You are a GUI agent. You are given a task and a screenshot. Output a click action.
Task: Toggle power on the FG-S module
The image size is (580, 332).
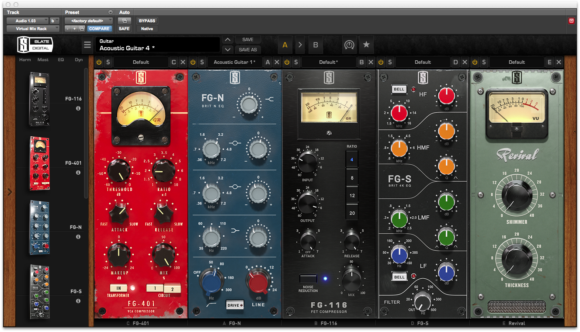pos(381,62)
